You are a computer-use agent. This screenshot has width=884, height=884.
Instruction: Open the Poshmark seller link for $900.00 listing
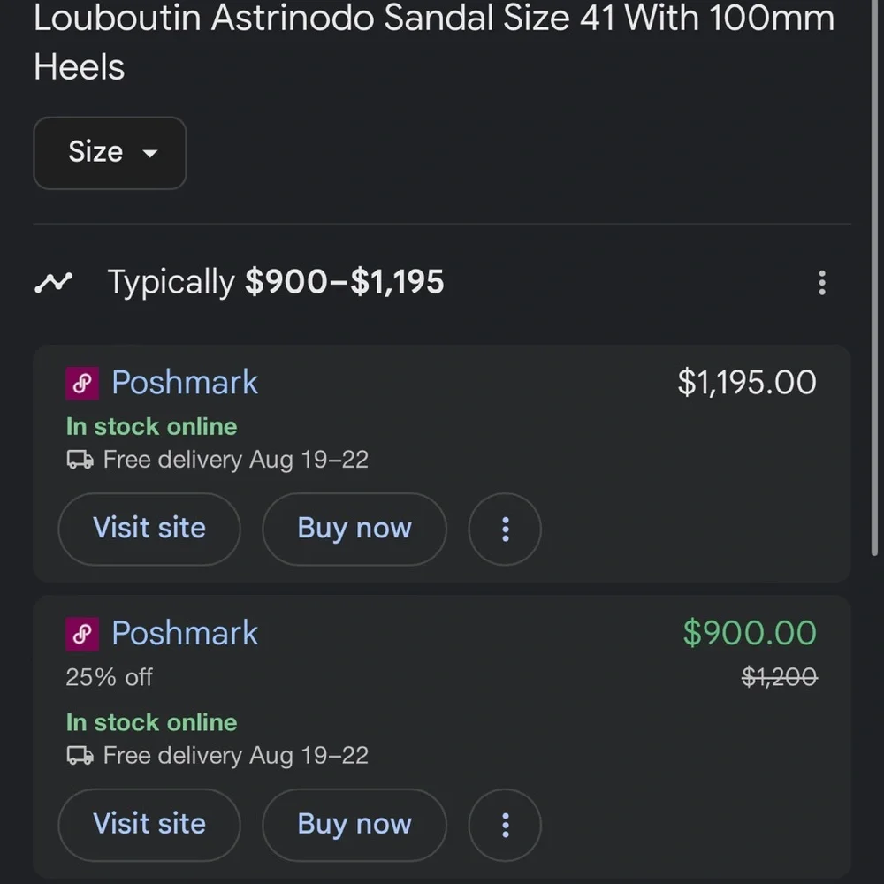185,634
